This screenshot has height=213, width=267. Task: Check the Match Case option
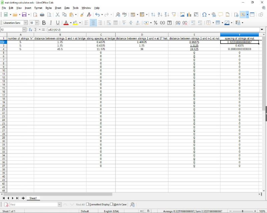click(112, 204)
